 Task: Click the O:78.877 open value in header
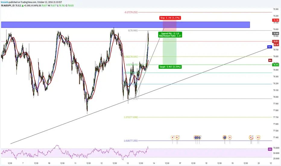pyautogui.click(x=43, y=5)
